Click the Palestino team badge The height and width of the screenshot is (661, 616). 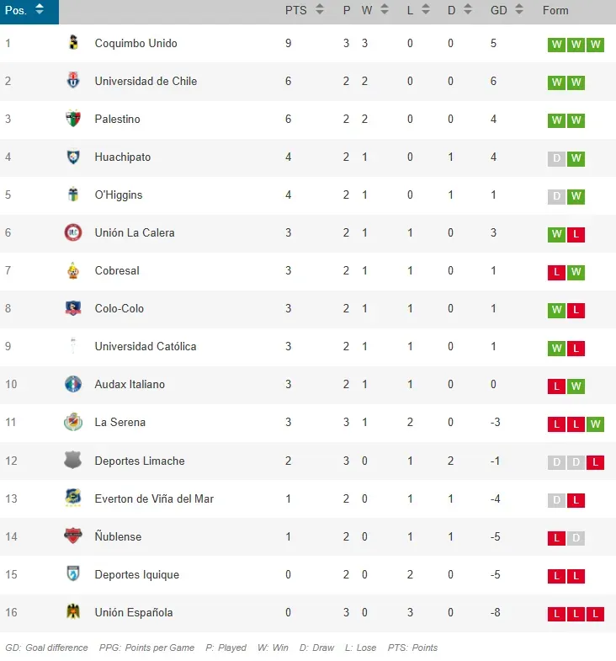tap(73, 119)
